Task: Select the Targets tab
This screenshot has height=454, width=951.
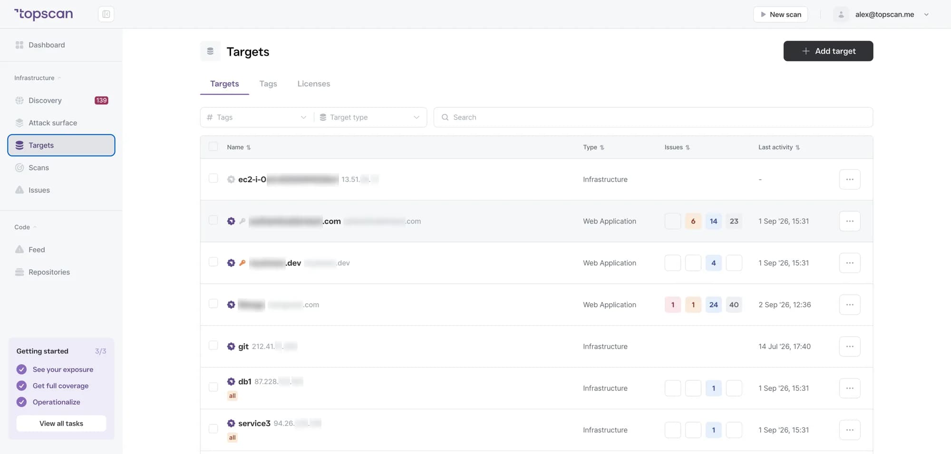Action: click(224, 84)
